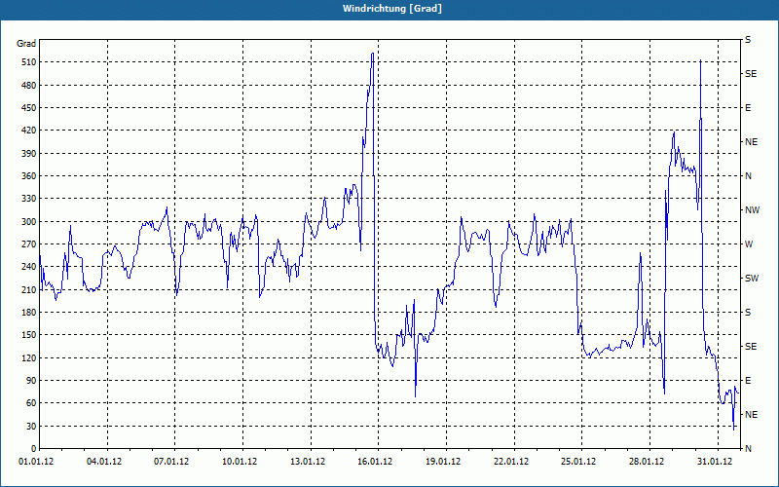Image resolution: width=779 pixels, height=487 pixels.
Task: Select the 210 value on the left axis
Action: coord(29,289)
